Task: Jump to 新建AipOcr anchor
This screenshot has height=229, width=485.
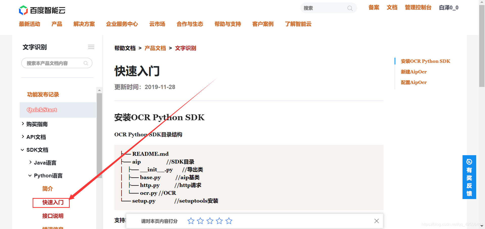Action: point(414,72)
